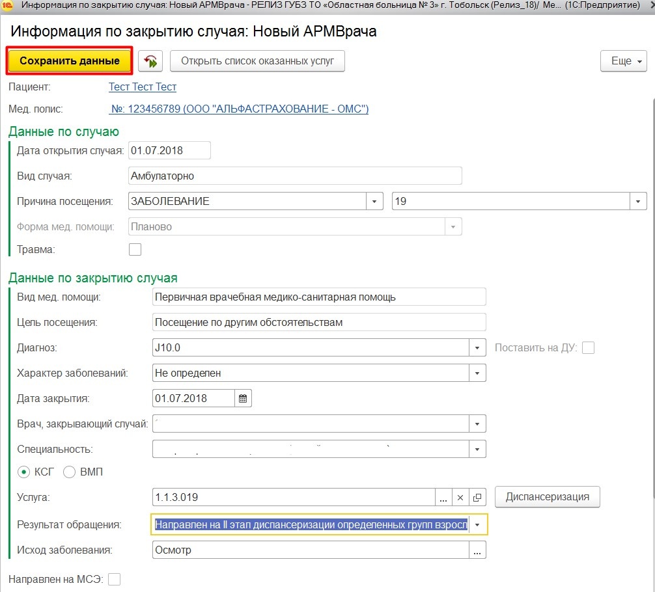
Task: Click the green arrows refresh icon
Action: click(x=150, y=61)
